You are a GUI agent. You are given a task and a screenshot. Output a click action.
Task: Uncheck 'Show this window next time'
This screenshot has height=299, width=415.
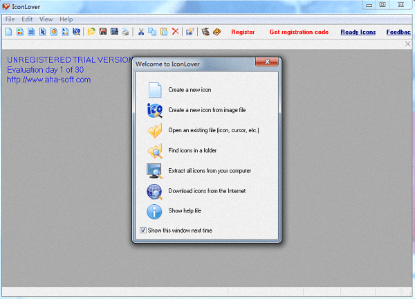(x=143, y=230)
